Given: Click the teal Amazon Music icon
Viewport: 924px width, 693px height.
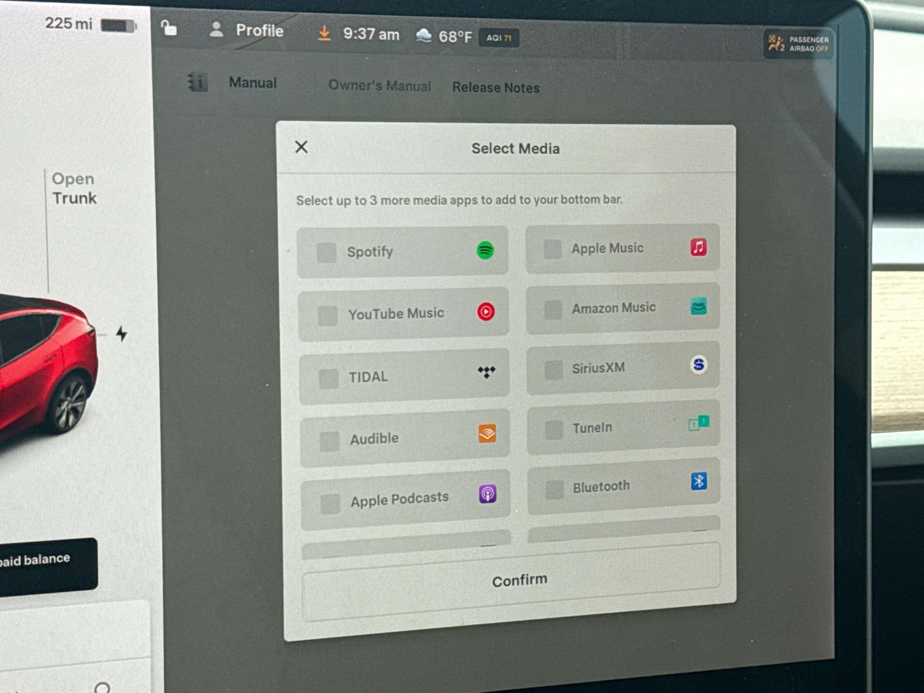Looking at the screenshot, I should [x=699, y=307].
